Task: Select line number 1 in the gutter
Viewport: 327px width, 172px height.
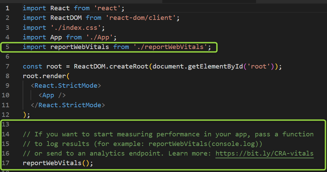Action: (8, 8)
